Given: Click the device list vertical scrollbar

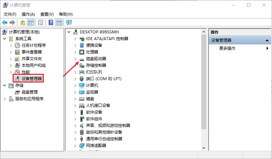Looking at the screenshot, I should (203, 84).
